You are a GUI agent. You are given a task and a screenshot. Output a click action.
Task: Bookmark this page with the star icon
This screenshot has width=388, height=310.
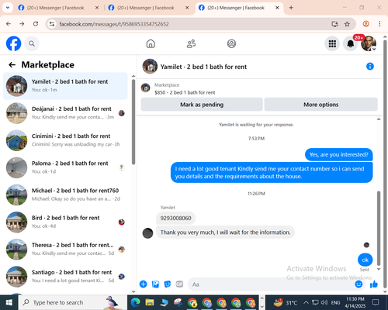347,24
